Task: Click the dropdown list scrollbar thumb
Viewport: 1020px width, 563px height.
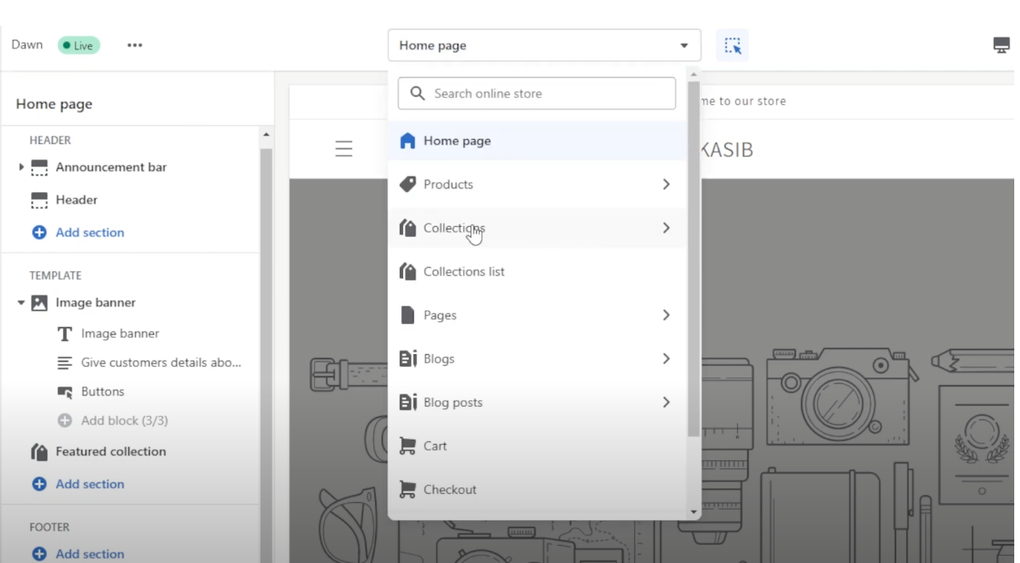Action: [693, 259]
